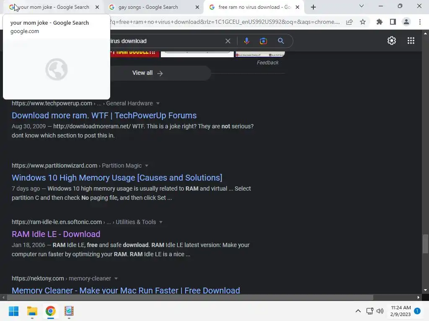This screenshot has height=321, width=429.
Task: Click the scroll down arrow of the page
Action: point(425,290)
